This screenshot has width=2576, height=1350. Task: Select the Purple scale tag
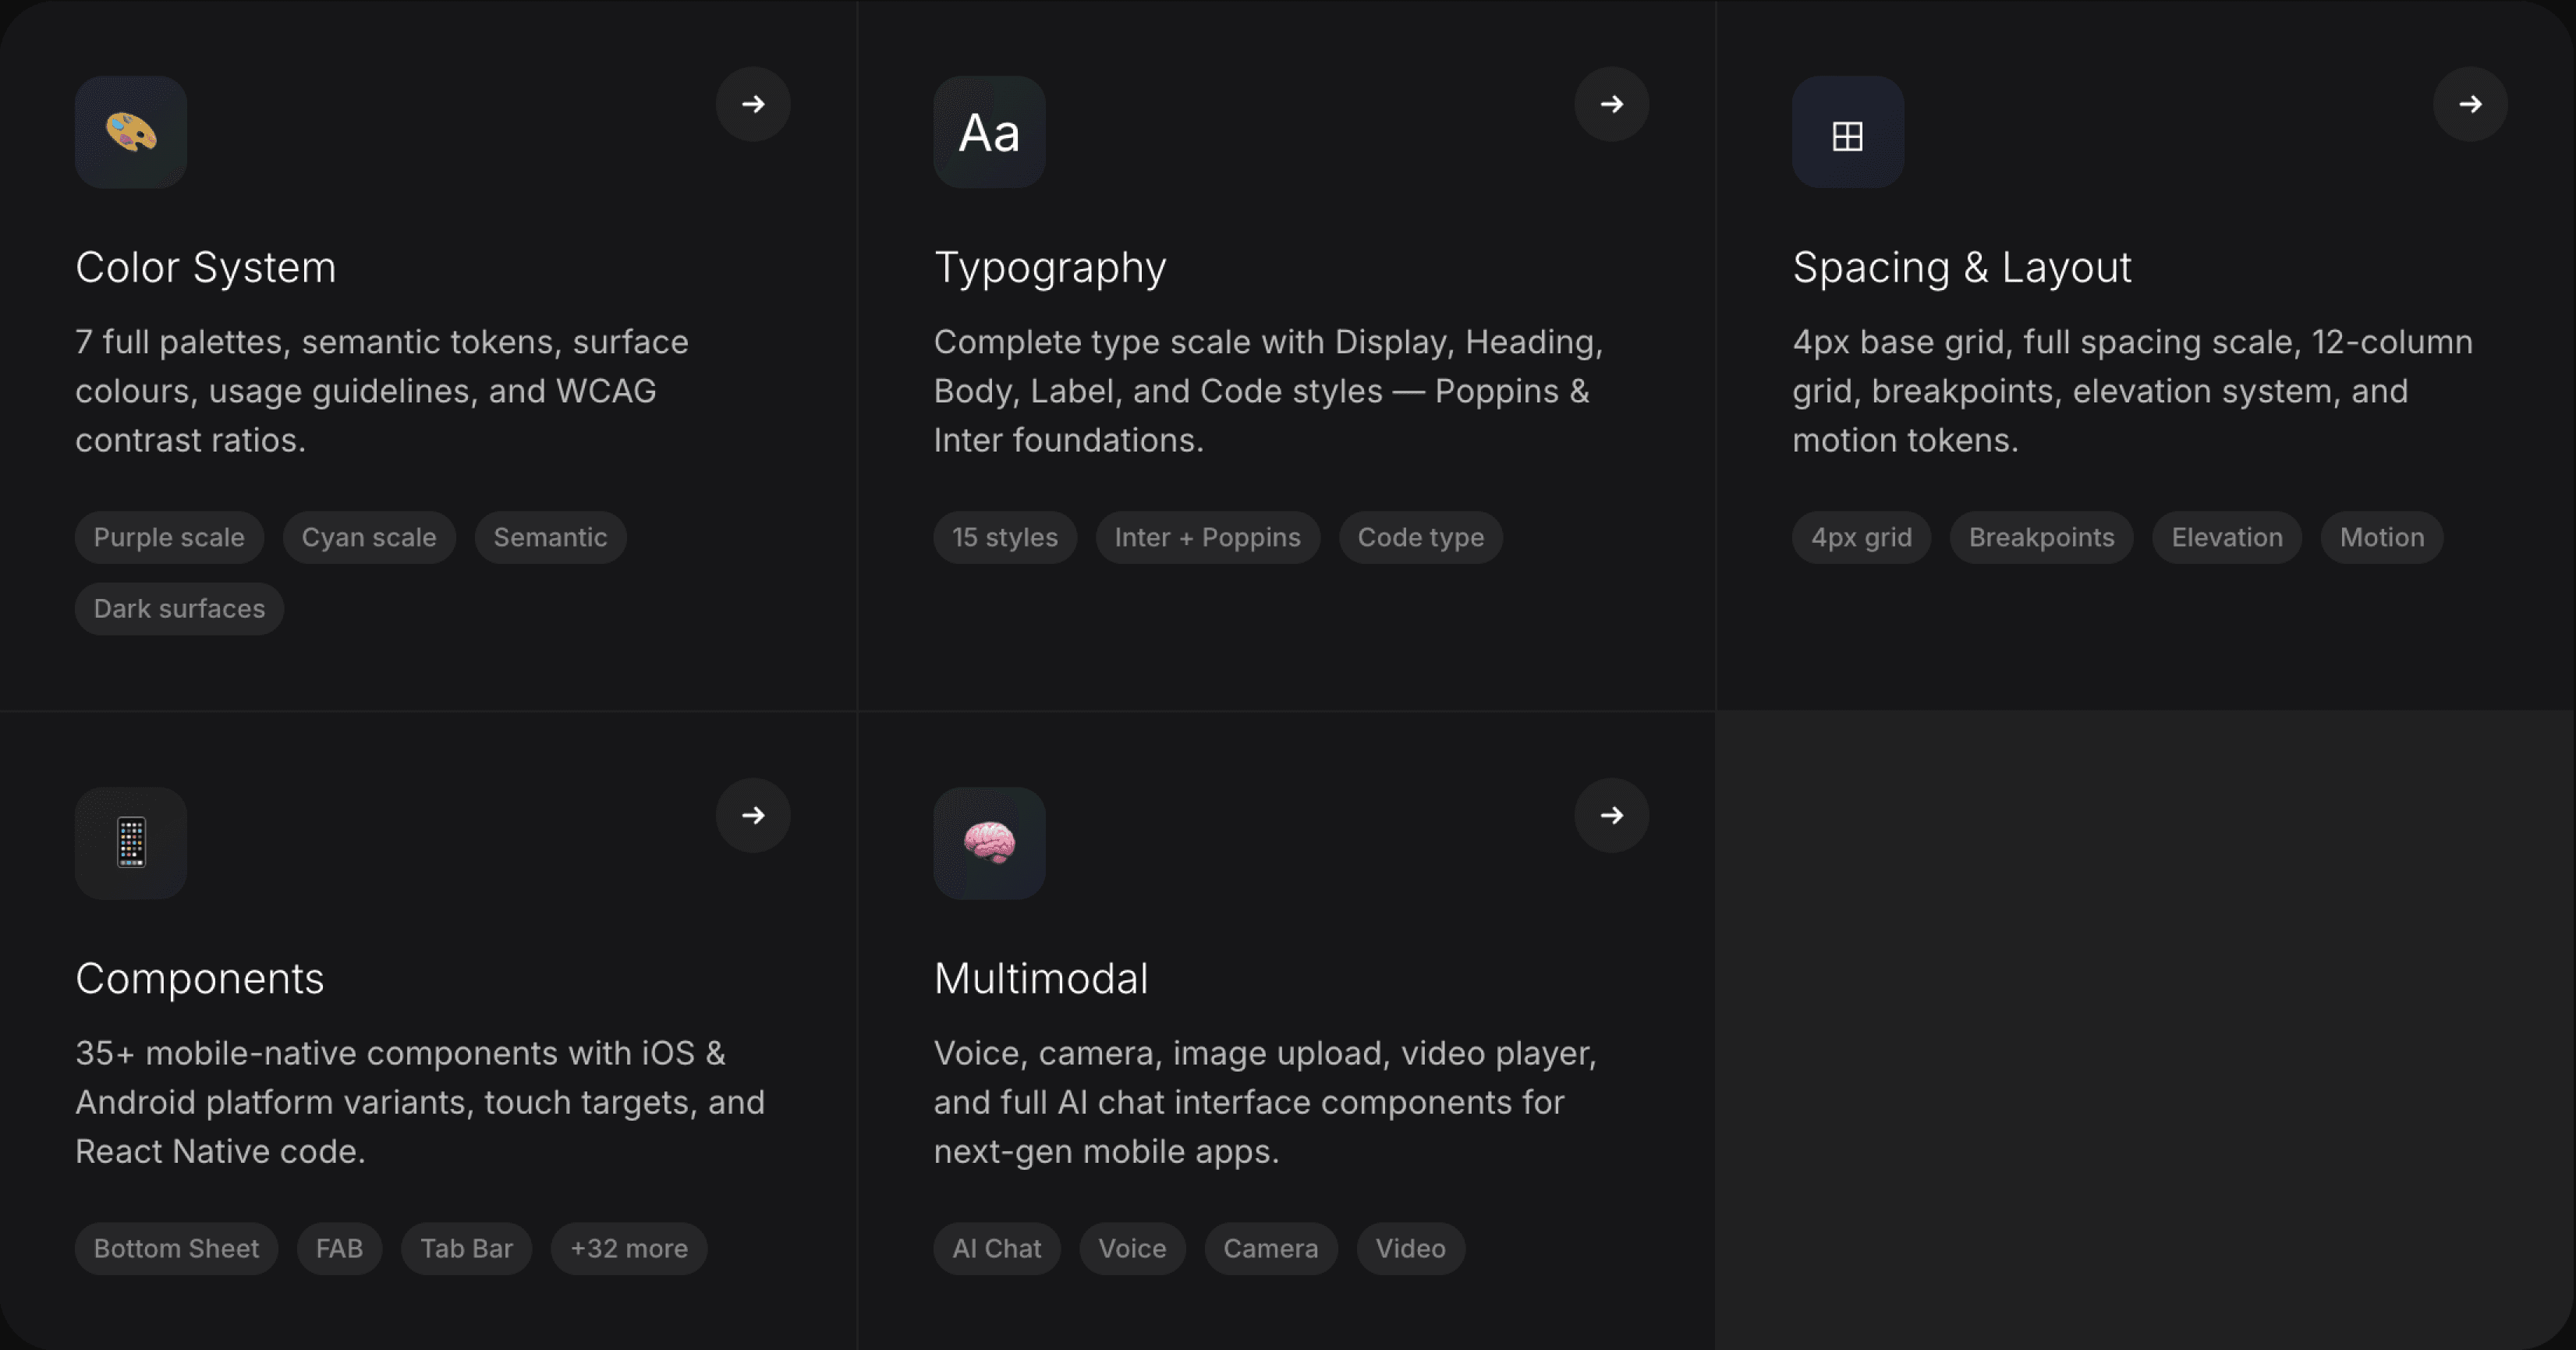click(169, 537)
